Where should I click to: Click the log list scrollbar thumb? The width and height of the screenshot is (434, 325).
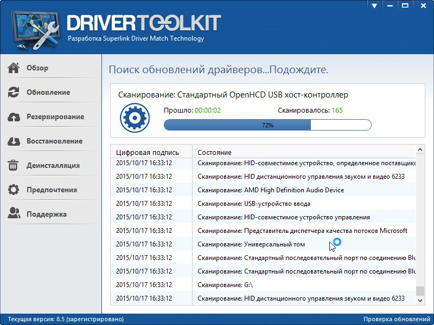pyautogui.click(x=420, y=291)
